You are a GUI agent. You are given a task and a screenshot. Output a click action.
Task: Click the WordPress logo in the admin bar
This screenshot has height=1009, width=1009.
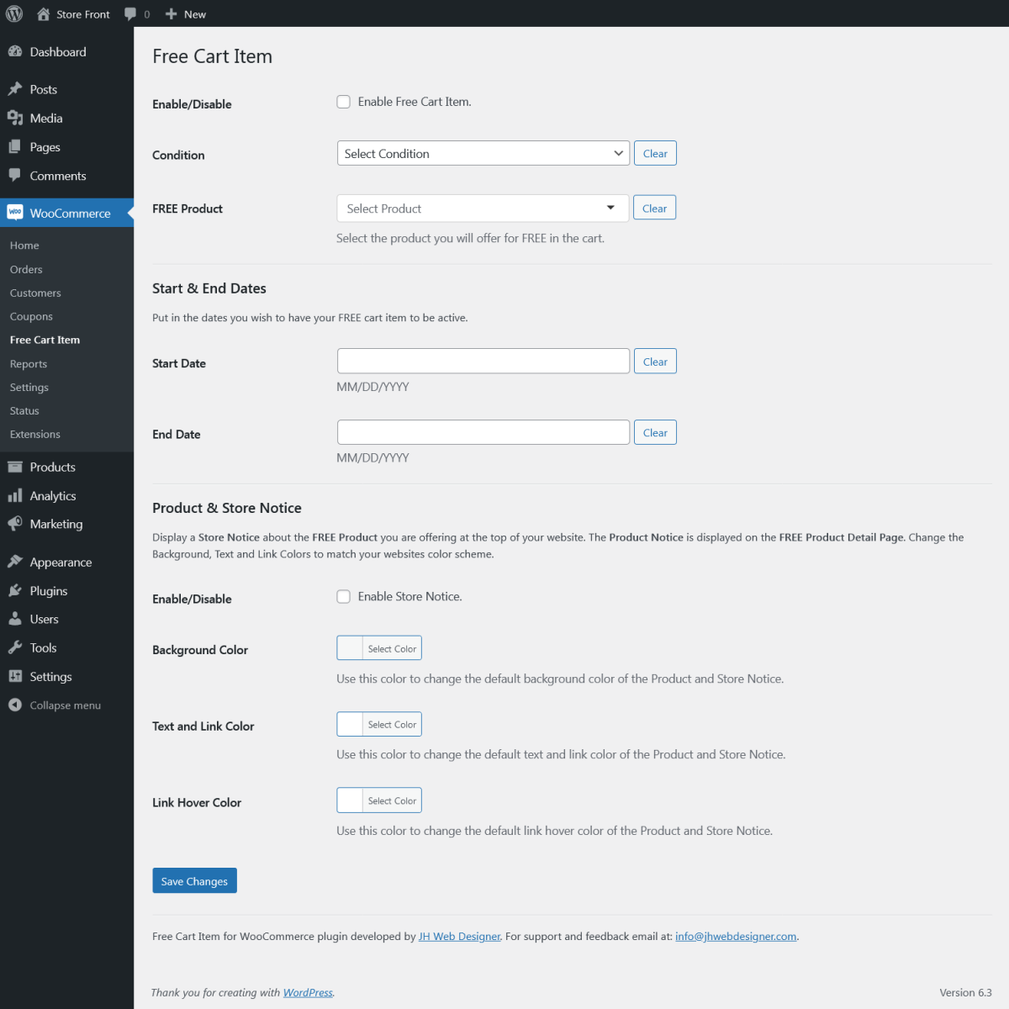13,13
